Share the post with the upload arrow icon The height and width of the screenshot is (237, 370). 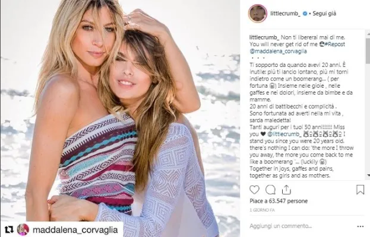(x=286, y=190)
